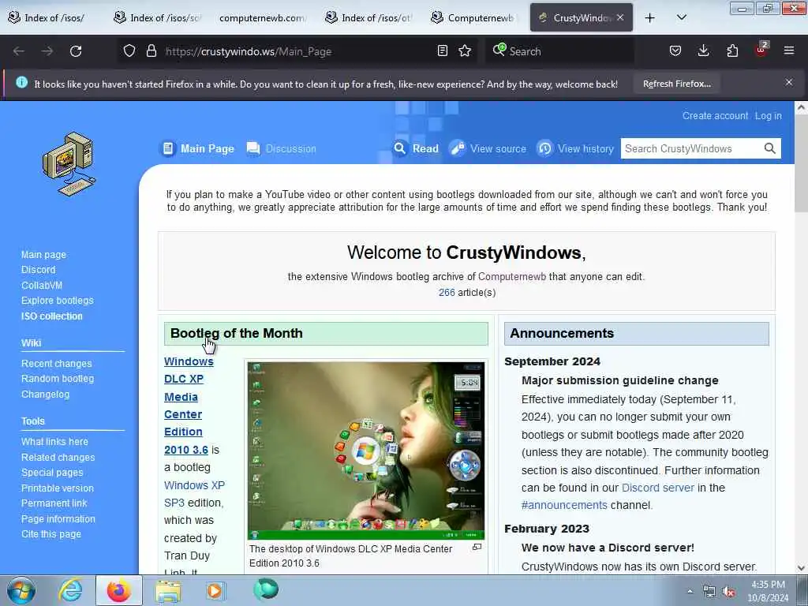Image resolution: width=808 pixels, height=606 pixels.
Task: Focus the Firefox Search box
Action: [559, 51]
